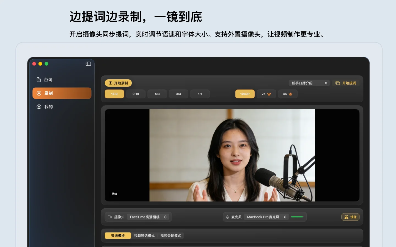This screenshot has width=396, height=247.
Task: Toggle the sidebar collapse icon
Action: pyautogui.click(x=88, y=64)
